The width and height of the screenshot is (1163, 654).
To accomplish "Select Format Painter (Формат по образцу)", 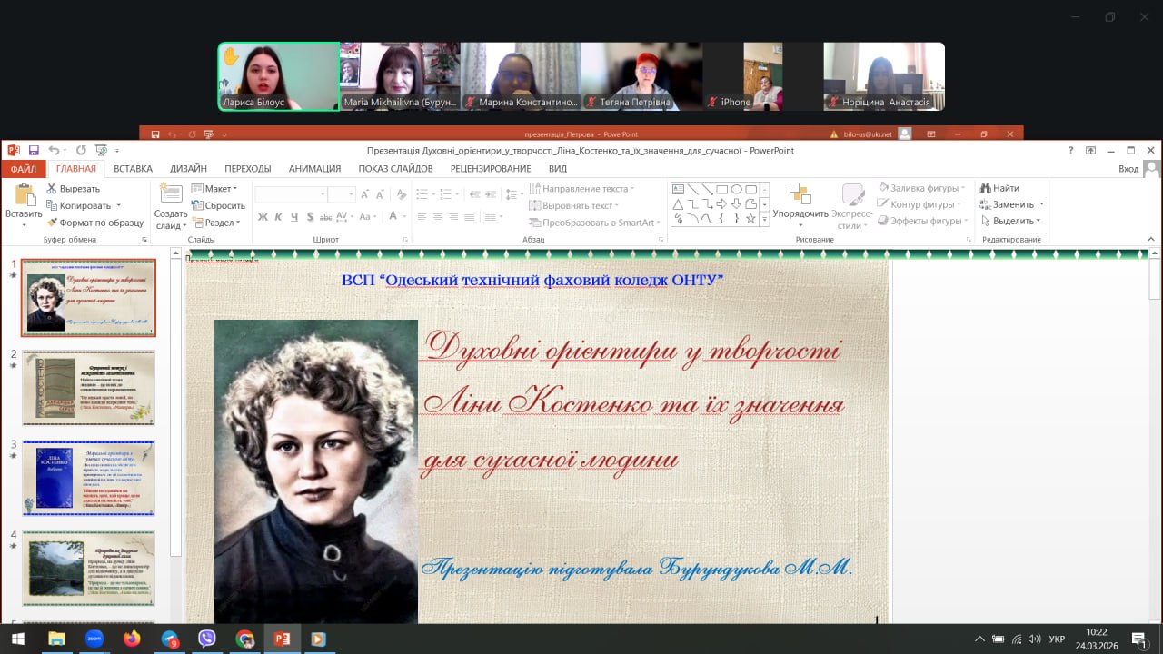I will coord(95,223).
